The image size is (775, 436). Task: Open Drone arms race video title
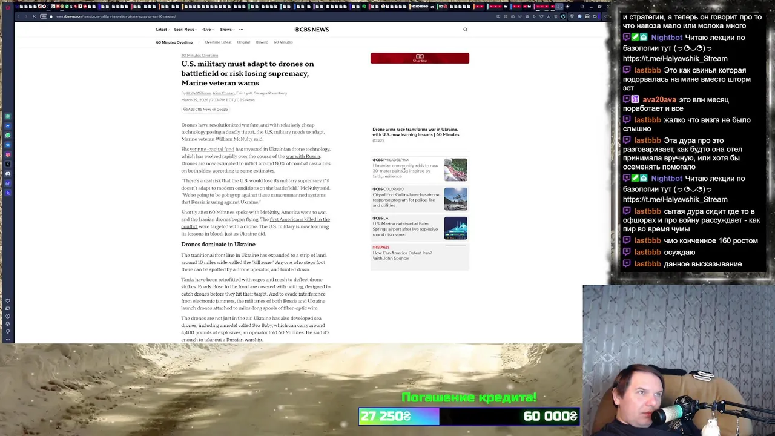coord(415,132)
